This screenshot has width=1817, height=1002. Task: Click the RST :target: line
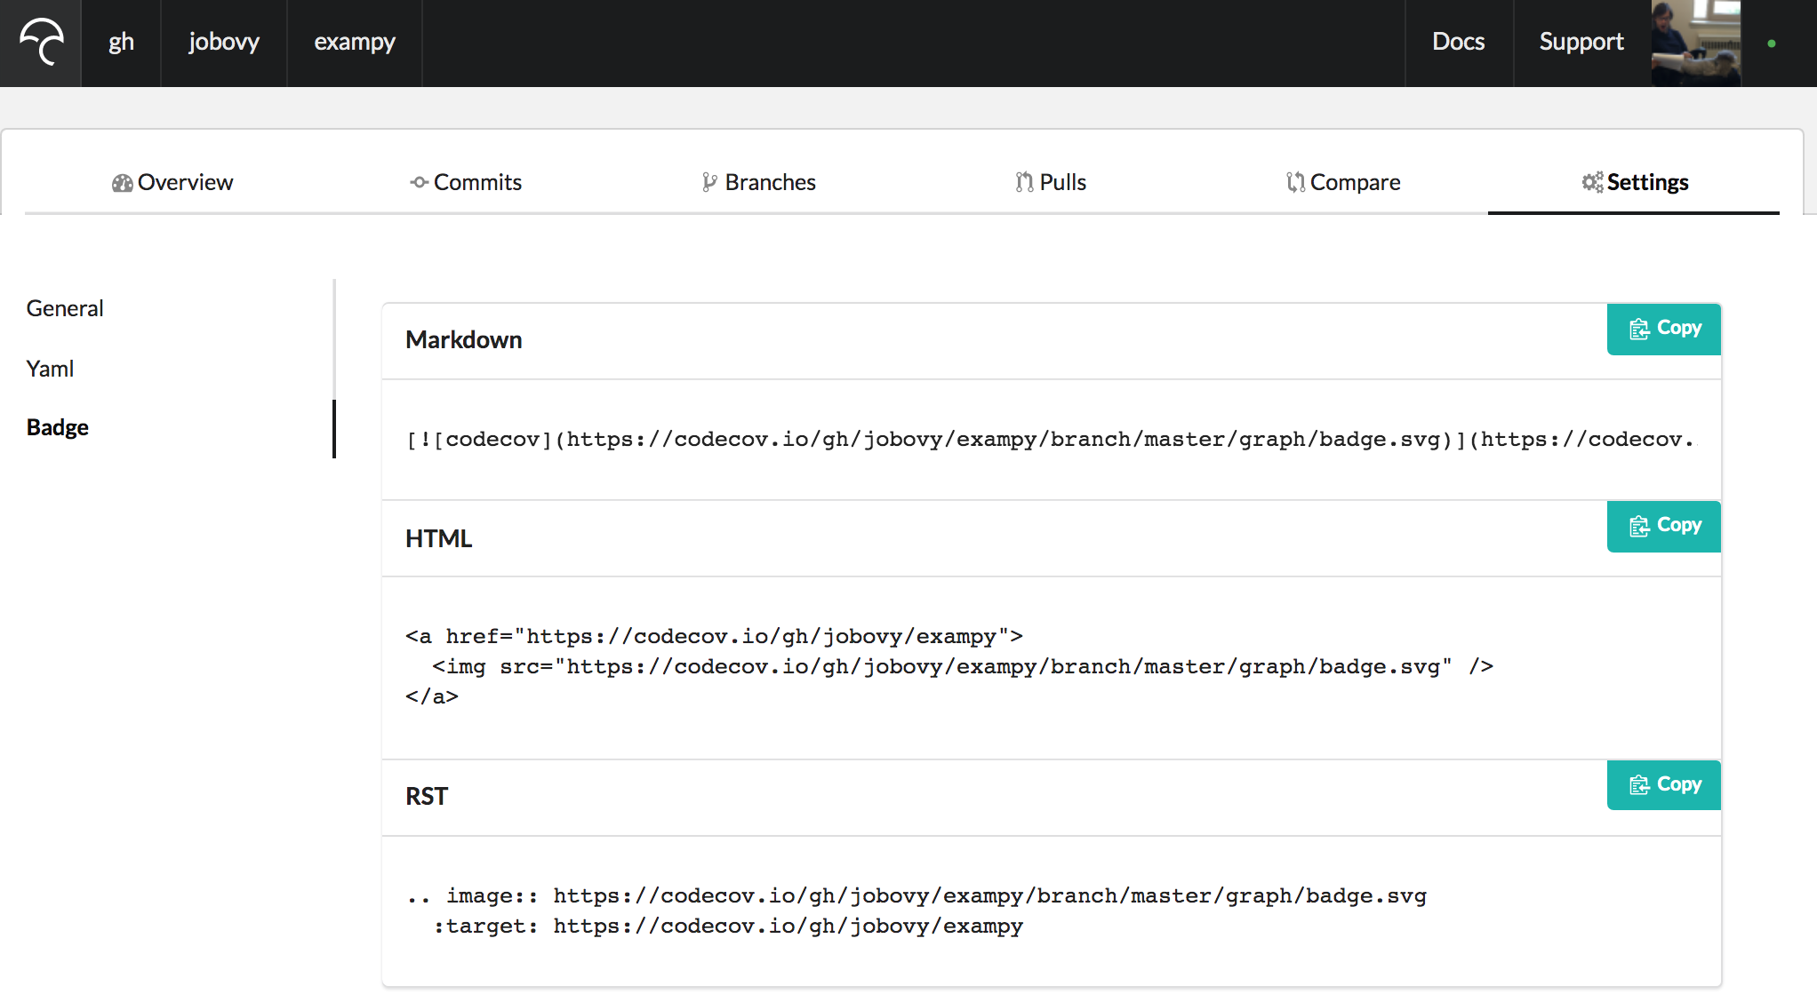tap(728, 926)
